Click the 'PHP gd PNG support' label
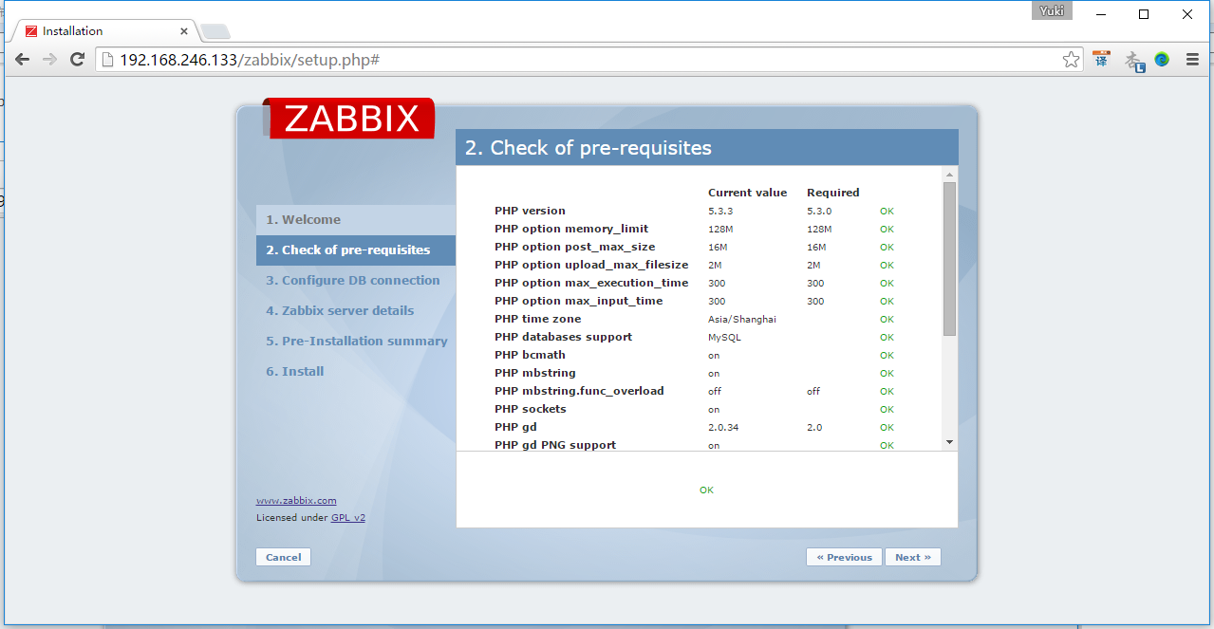Image resolution: width=1214 pixels, height=629 pixels. (x=555, y=445)
